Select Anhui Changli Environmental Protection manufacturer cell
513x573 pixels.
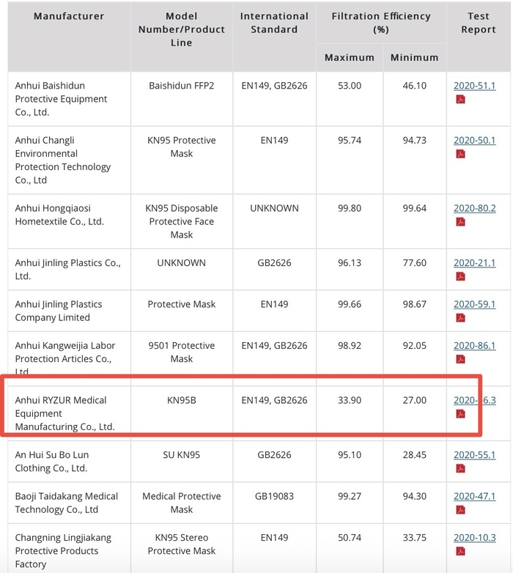[69, 160]
